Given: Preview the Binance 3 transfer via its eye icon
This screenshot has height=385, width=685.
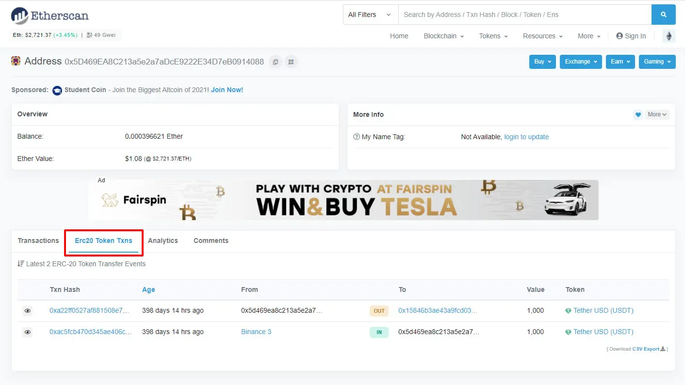Looking at the screenshot, I should click(28, 332).
